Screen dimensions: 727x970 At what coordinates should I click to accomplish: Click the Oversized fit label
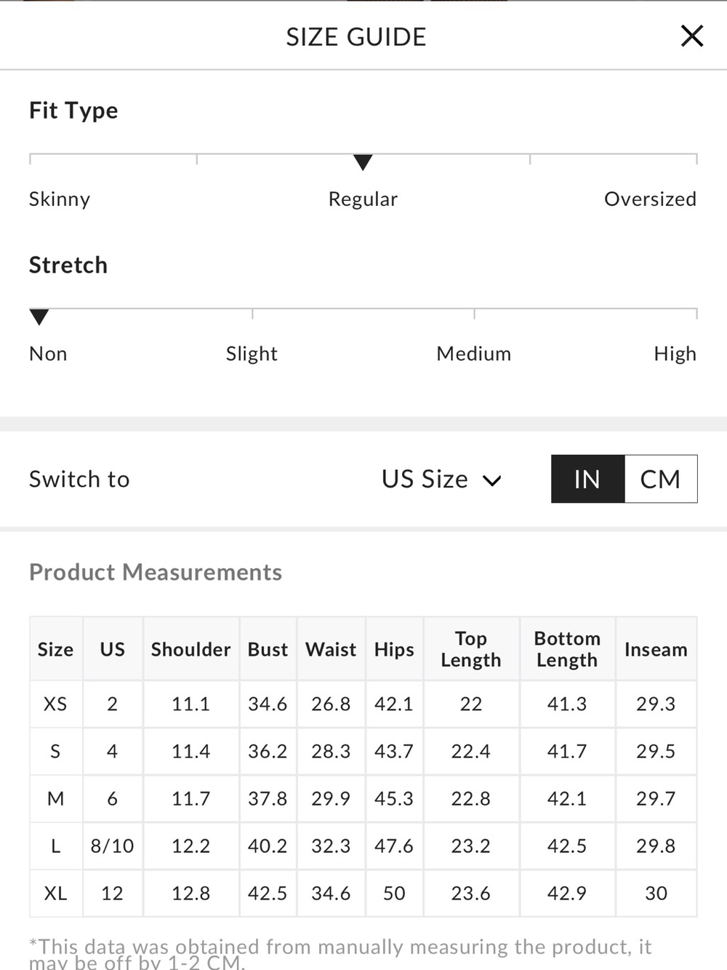[650, 199]
